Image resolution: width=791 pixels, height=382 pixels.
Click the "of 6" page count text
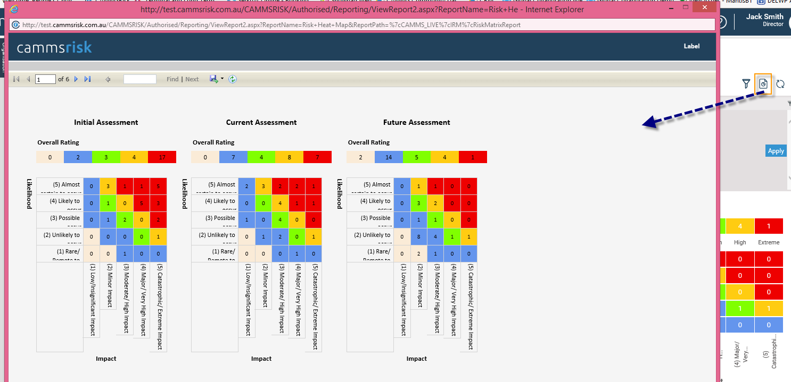point(64,79)
